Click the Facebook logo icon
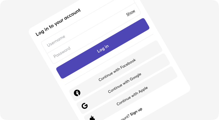Viewport: 219px width, 120px height. [77, 93]
